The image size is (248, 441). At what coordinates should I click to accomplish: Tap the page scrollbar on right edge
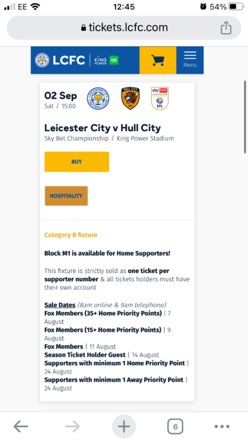(244, 117)
